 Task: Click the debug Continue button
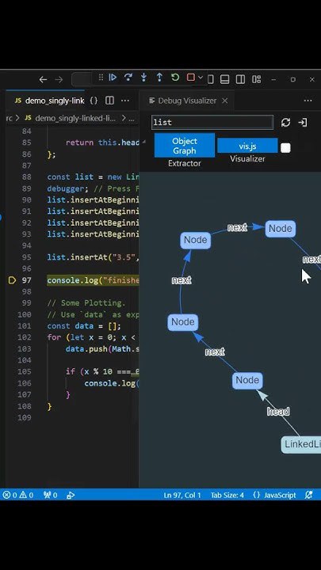(x=113, y=77)
